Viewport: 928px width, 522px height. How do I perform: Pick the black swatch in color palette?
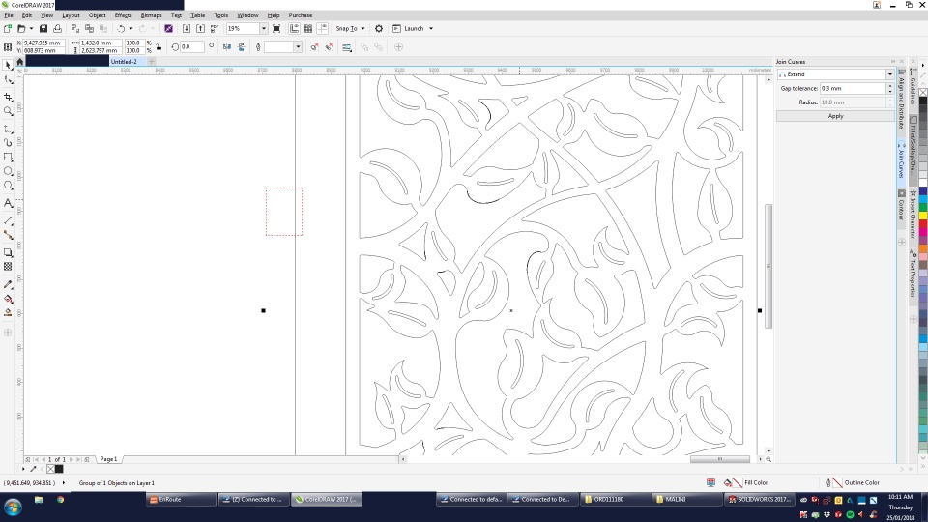[x=922, y=101]
